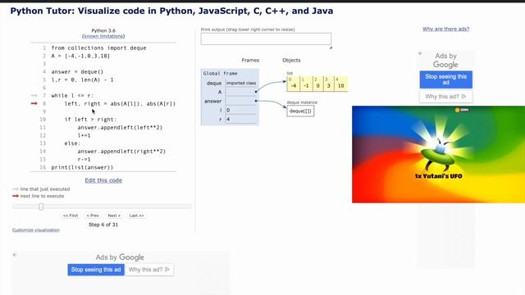Image resolution: width=525 pixels, height=295 pixels.
Task: Click the Print output resize corner handle
Action: pos(331,48)
